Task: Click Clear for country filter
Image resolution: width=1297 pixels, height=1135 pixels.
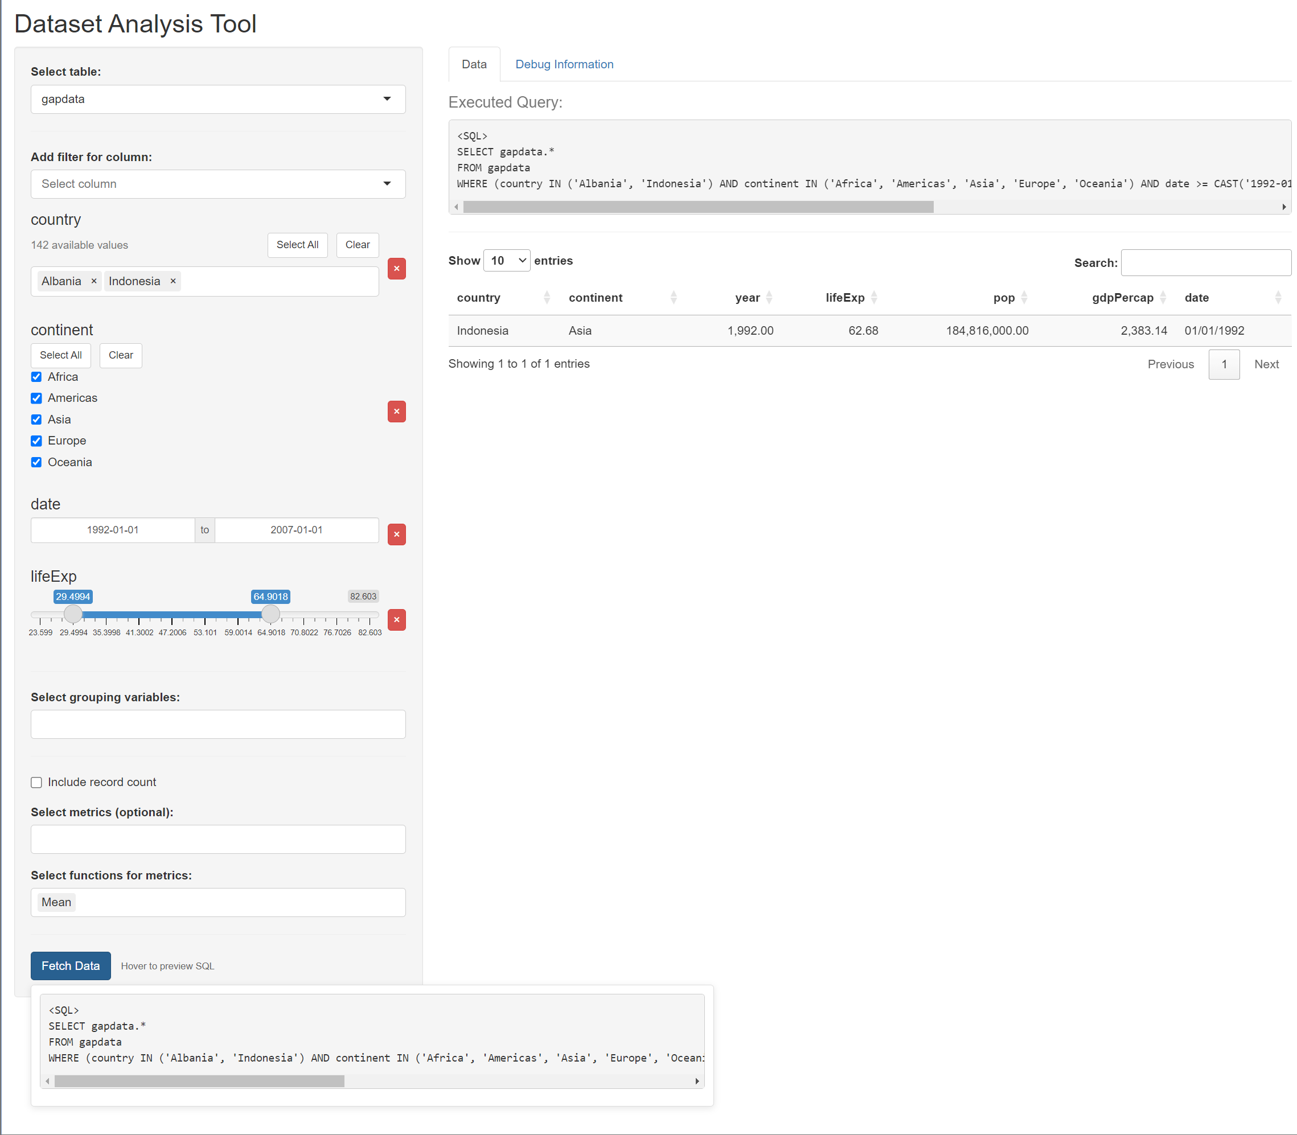Action: tap(358, 245)
